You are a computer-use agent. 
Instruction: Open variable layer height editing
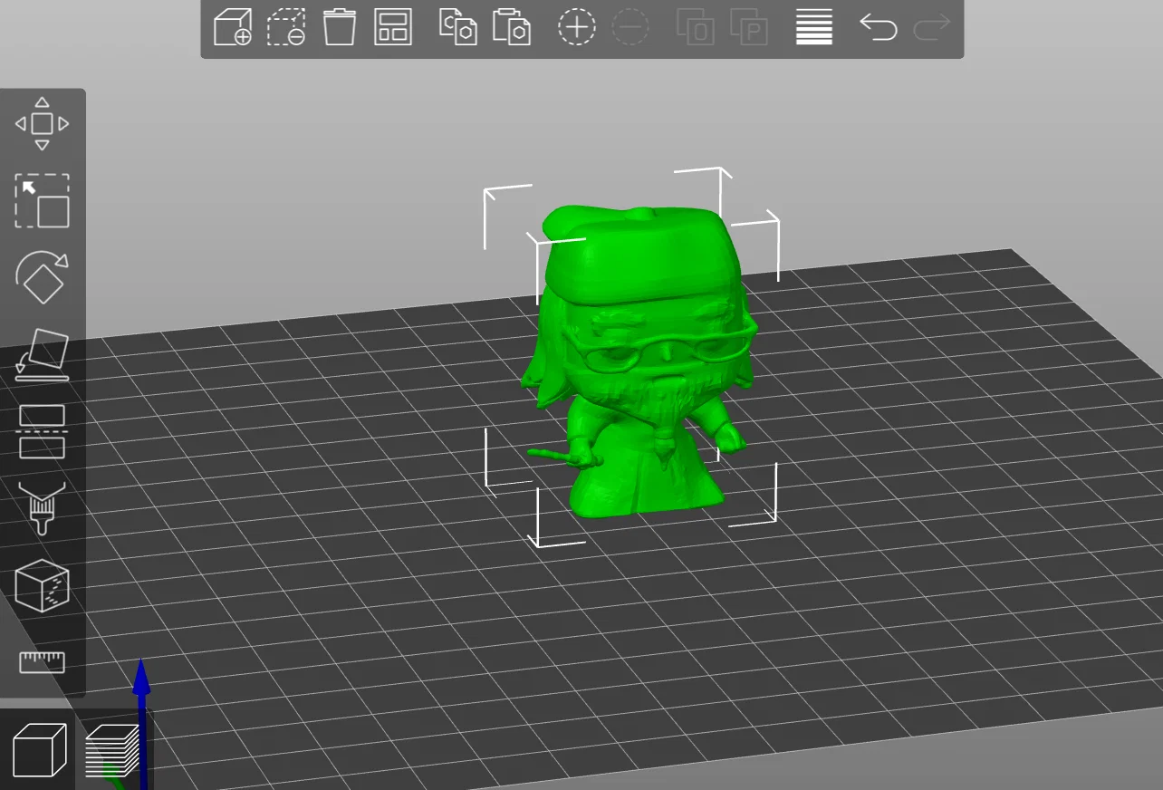tap(814, 27)
